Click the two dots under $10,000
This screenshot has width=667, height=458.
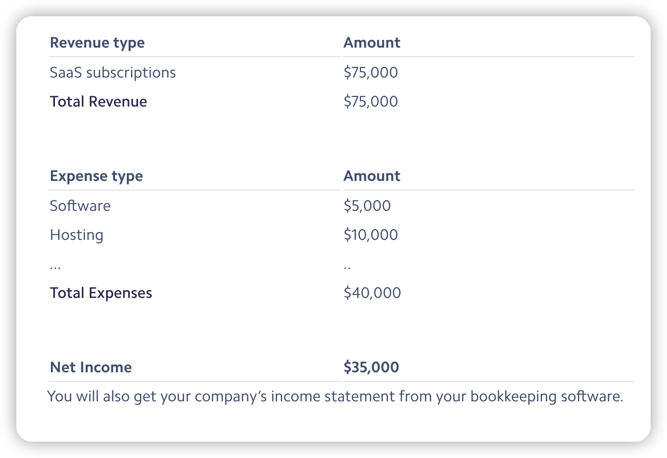347,268
